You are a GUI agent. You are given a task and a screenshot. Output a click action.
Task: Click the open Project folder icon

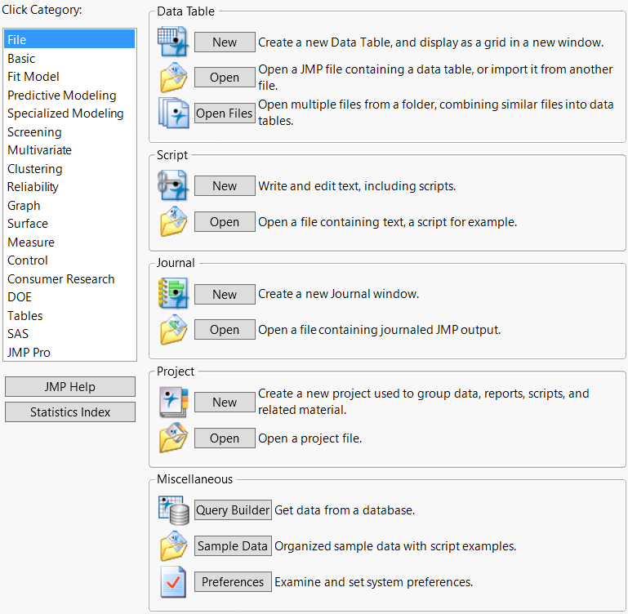coord(173,438)
